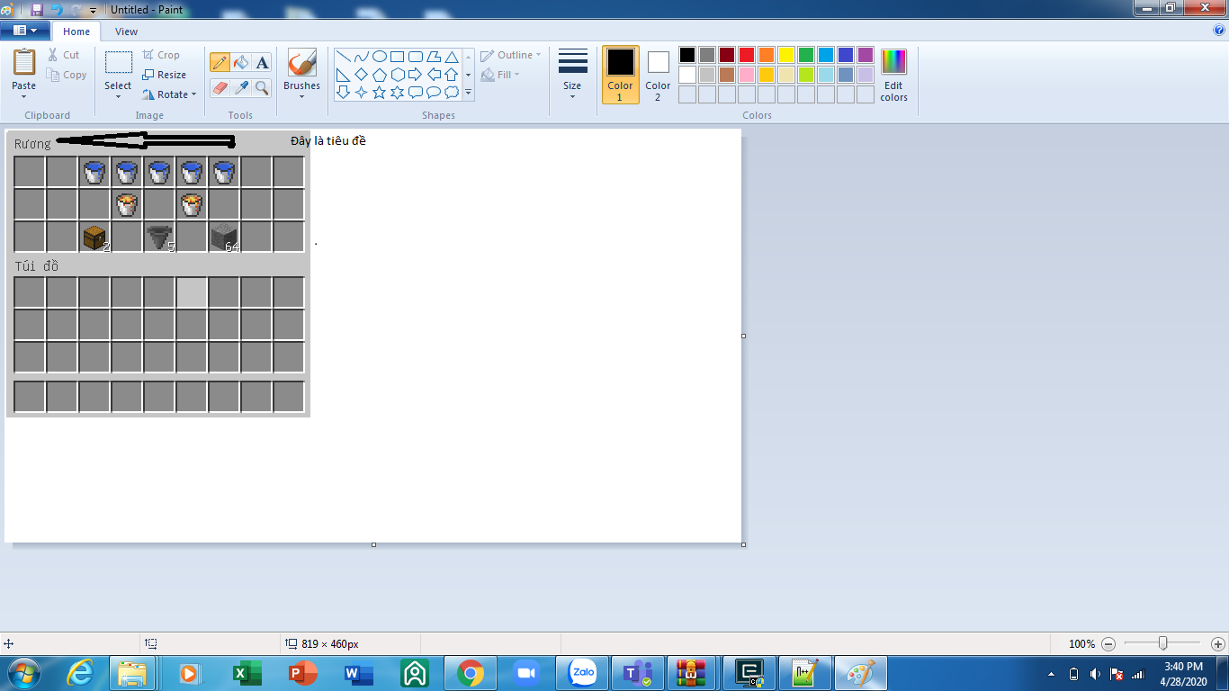Choose the Cloud callout shape
Viewport: 1229px width, 691px height.
[452, 92]
